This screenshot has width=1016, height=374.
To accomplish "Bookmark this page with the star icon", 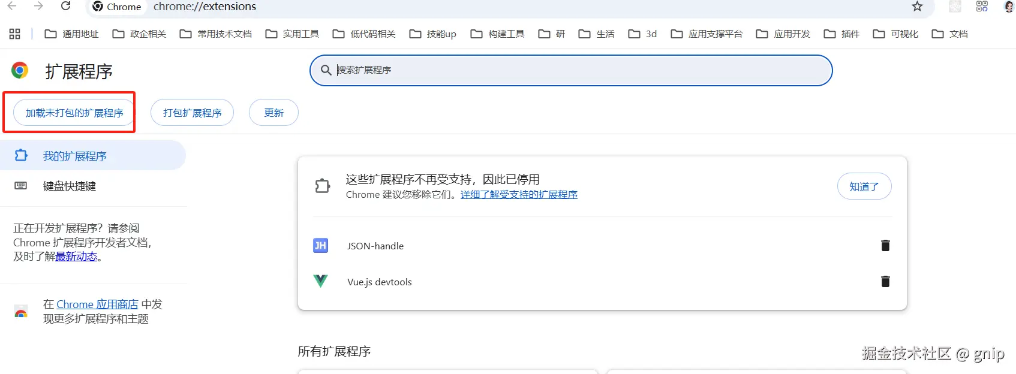I will [917, 7].
